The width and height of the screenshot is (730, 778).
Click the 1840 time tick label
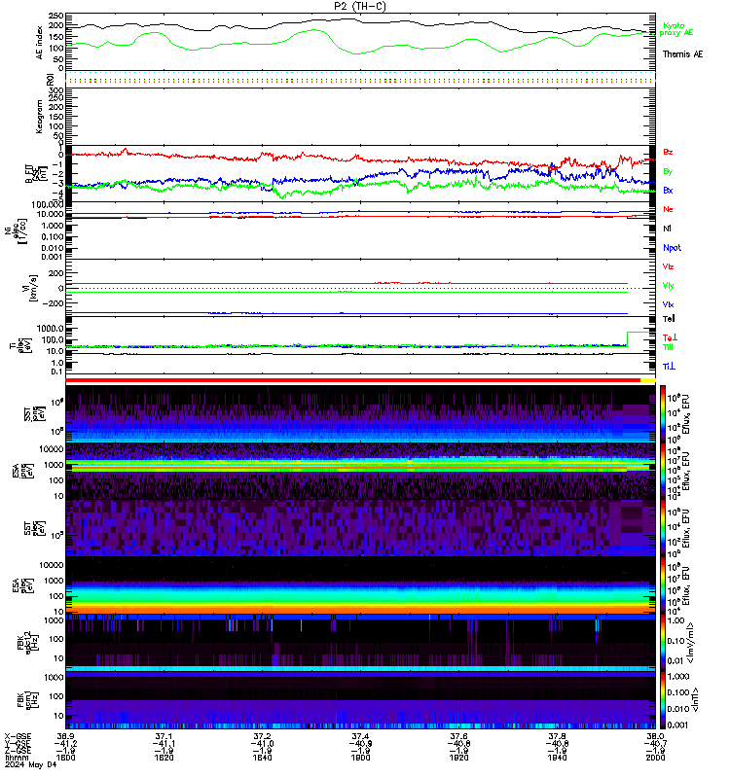(x=262, y=758)
